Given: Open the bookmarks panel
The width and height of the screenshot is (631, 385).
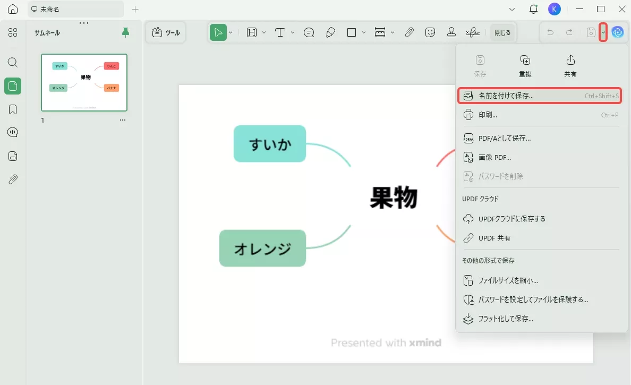Looking at the screenshot, I should 12,109.
